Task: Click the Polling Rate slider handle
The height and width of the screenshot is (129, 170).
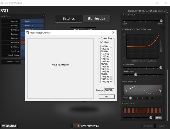Action: 151,118
